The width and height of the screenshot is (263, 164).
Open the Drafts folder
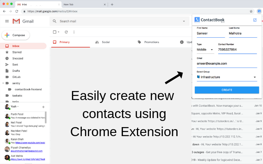tap(16, 71)
